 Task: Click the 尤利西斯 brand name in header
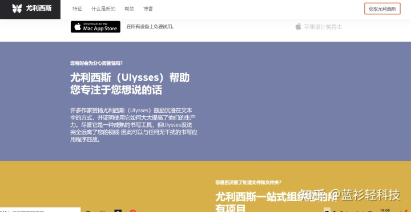point(39,9)
